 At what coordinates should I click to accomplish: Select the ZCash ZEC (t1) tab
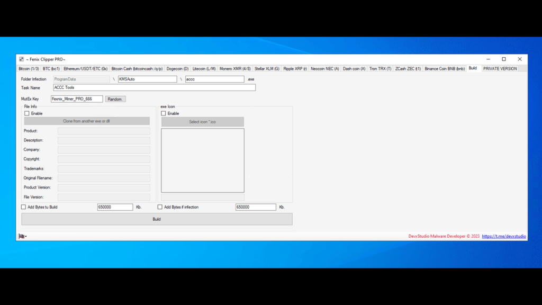tap(408, 69)
